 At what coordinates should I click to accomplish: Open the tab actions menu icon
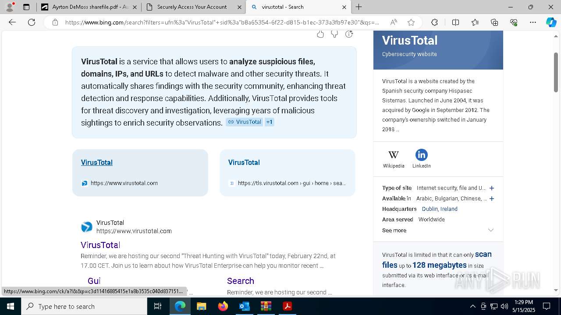click(26, 7)
